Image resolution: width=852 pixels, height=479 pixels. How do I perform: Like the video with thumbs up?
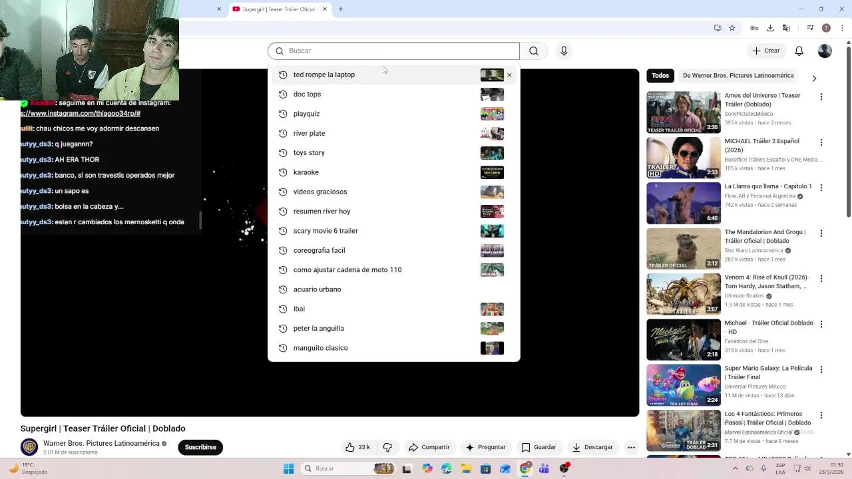[357, 447]
